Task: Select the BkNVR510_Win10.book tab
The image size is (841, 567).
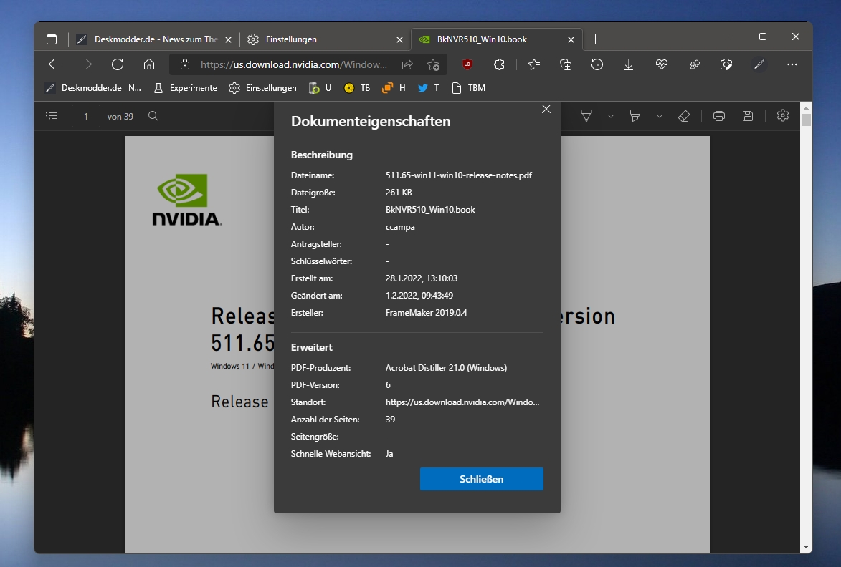Action: coord(496,39)
